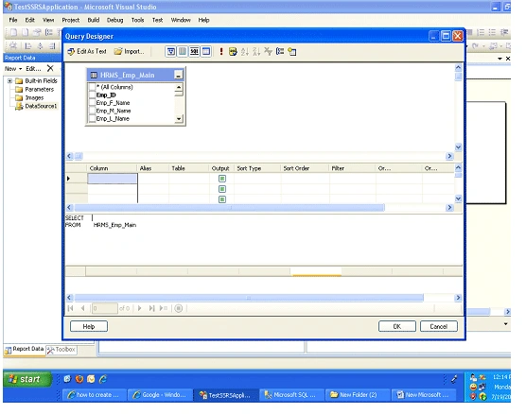Click the Add Table icon

point(292,52)
